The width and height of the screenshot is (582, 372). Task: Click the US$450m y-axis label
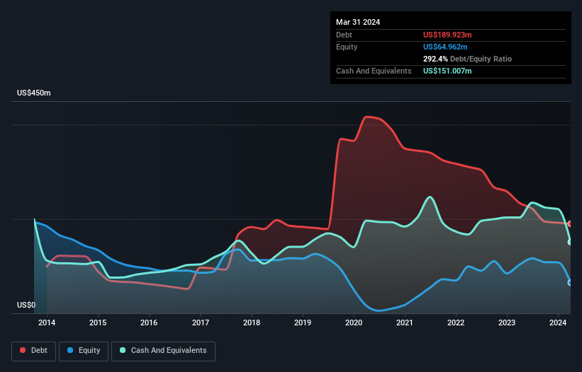pos(34,93)
